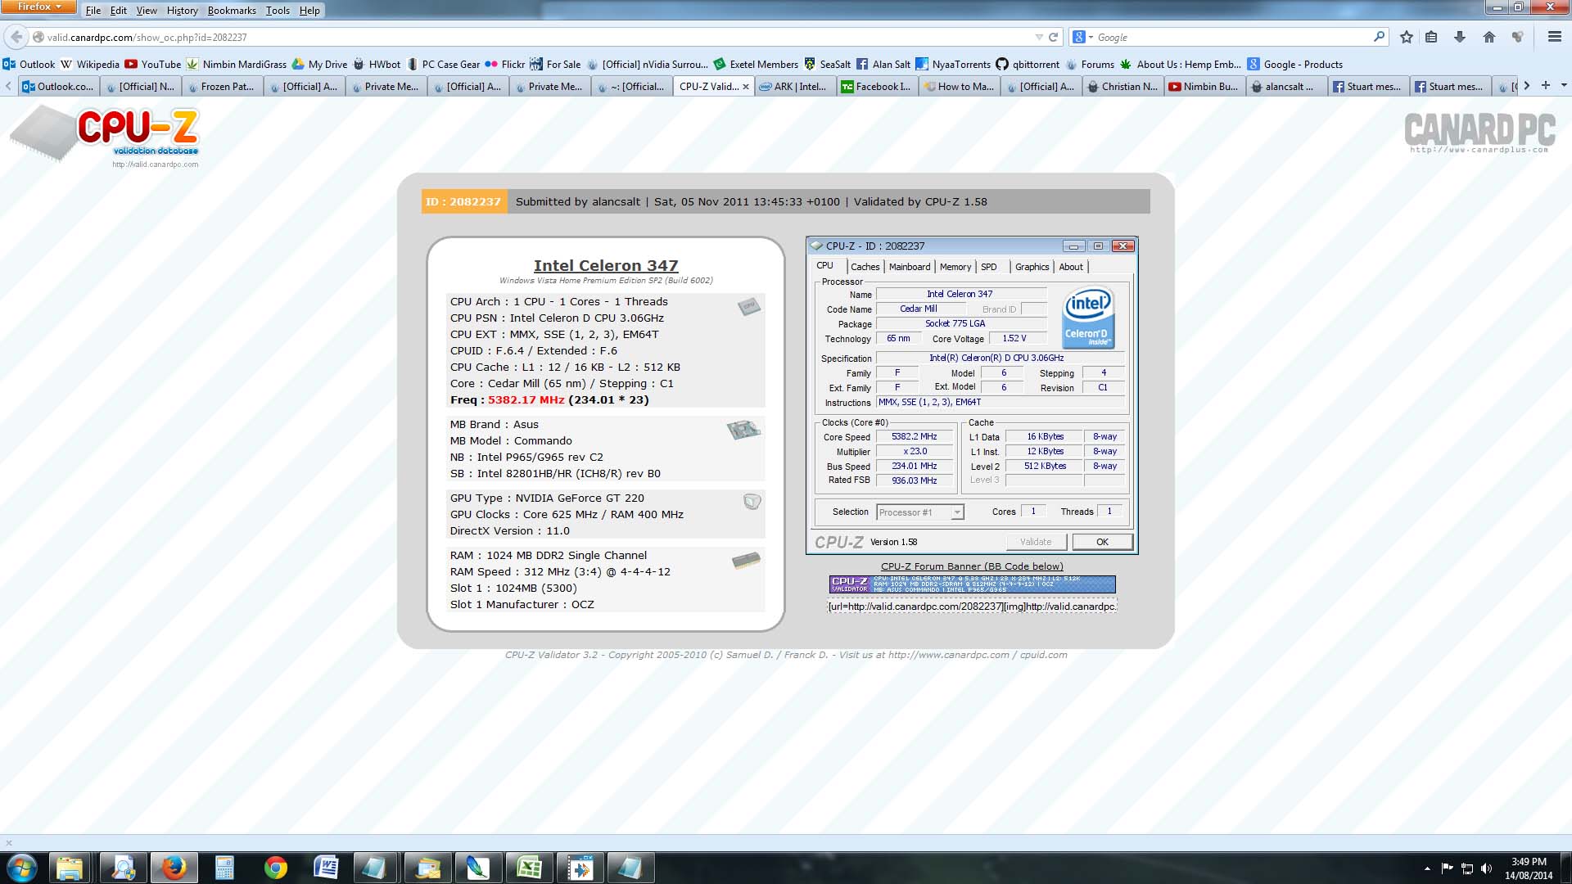This screenshot has width=1572, height=884.
Task: Click the Google search field
Action: [1234, 37]
